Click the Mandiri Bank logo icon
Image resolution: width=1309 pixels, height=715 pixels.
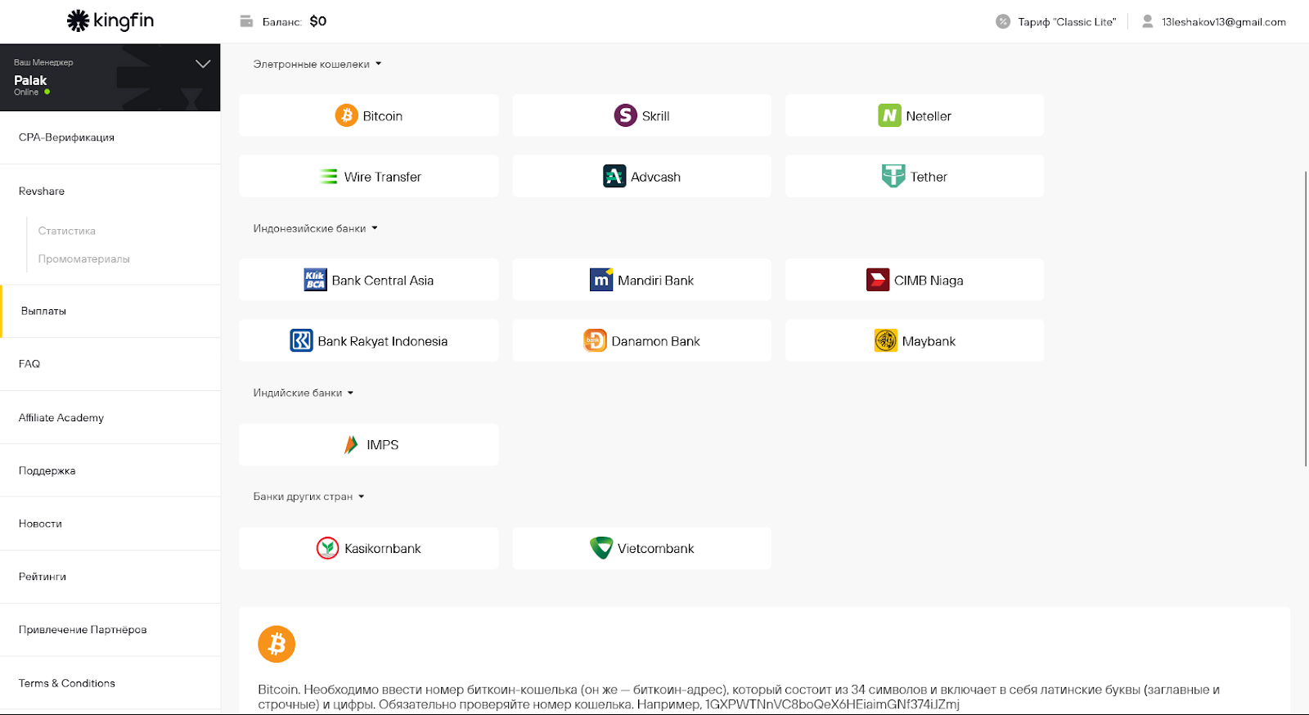(x=601, y=280)
